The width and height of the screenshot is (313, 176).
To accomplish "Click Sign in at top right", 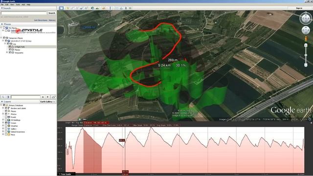I will [x=299, y=8].
